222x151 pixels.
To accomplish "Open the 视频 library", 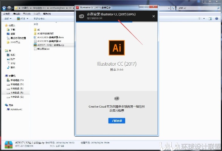I will click(x=11, y=55).
